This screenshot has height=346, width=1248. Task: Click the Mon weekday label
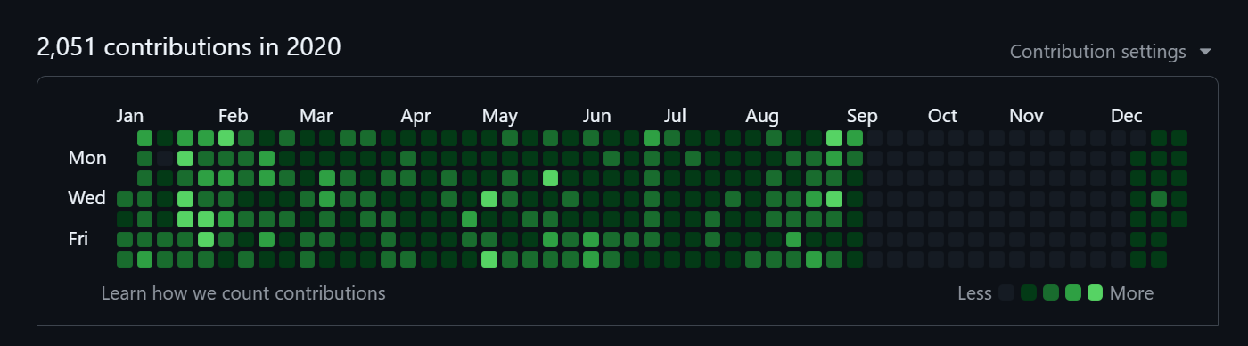(x=87, y=158)
